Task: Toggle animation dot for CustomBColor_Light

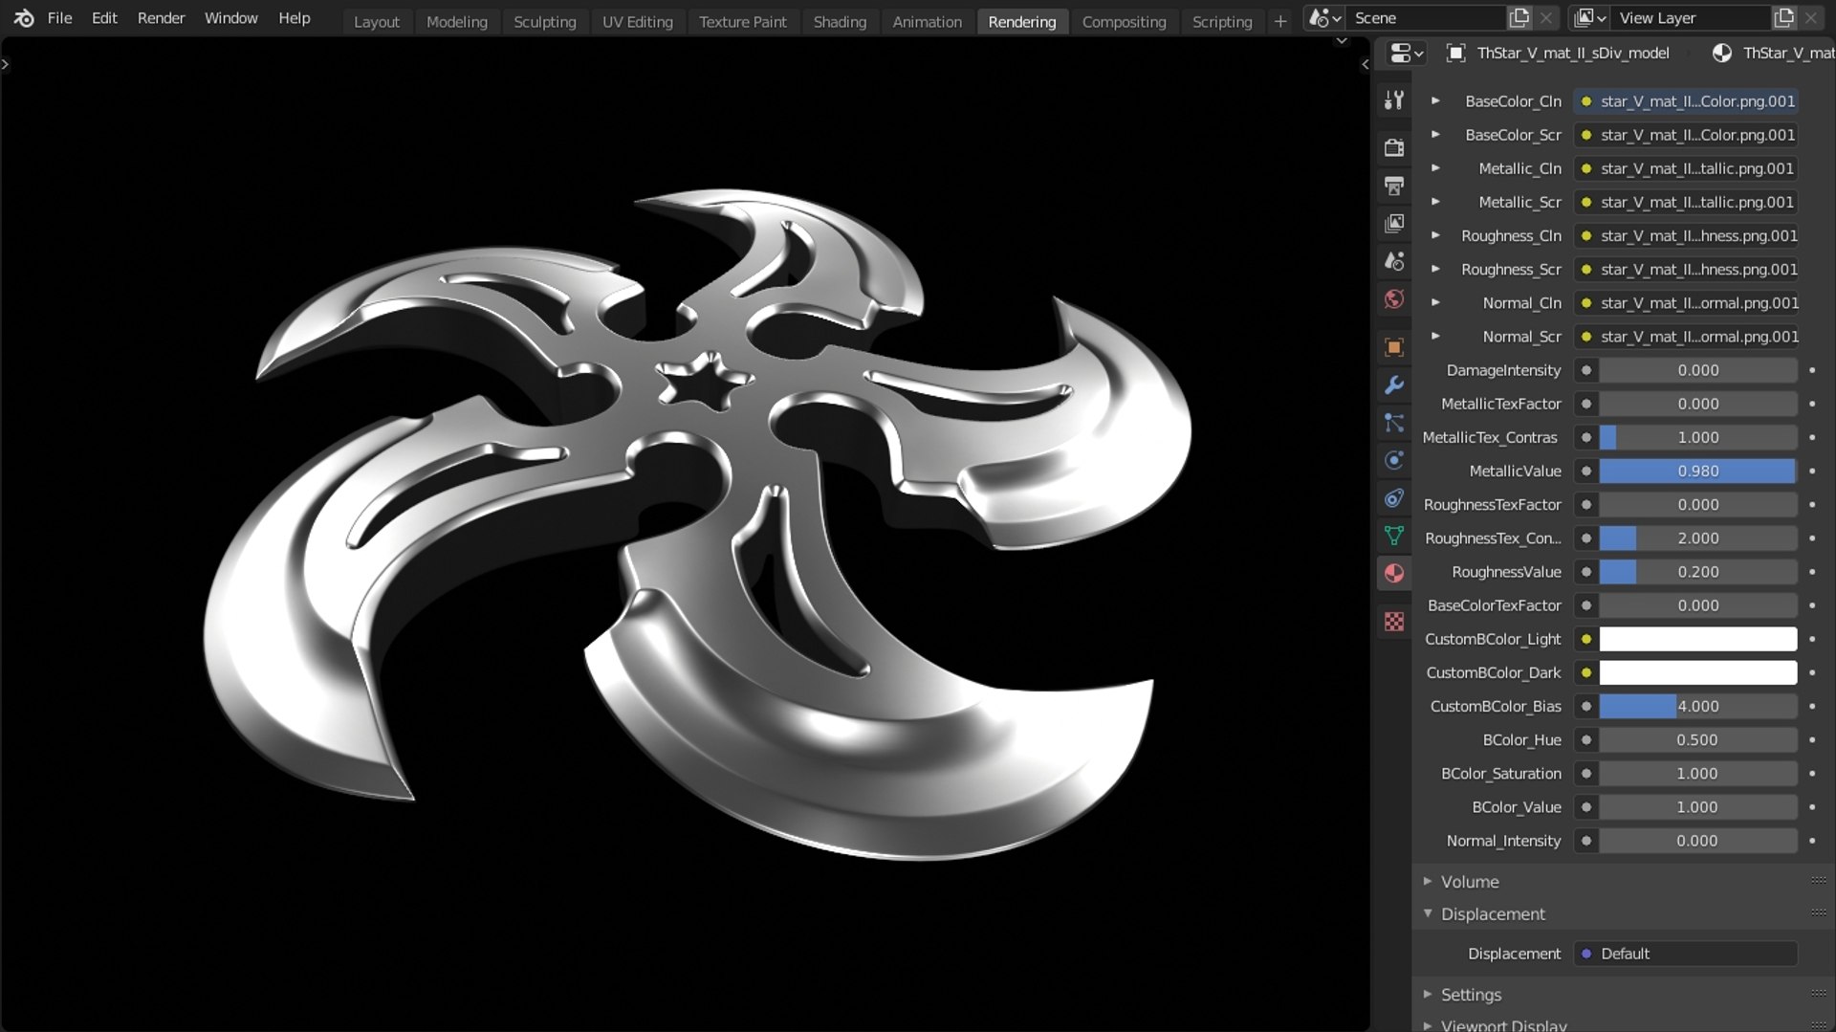Action: [1812, 639]
